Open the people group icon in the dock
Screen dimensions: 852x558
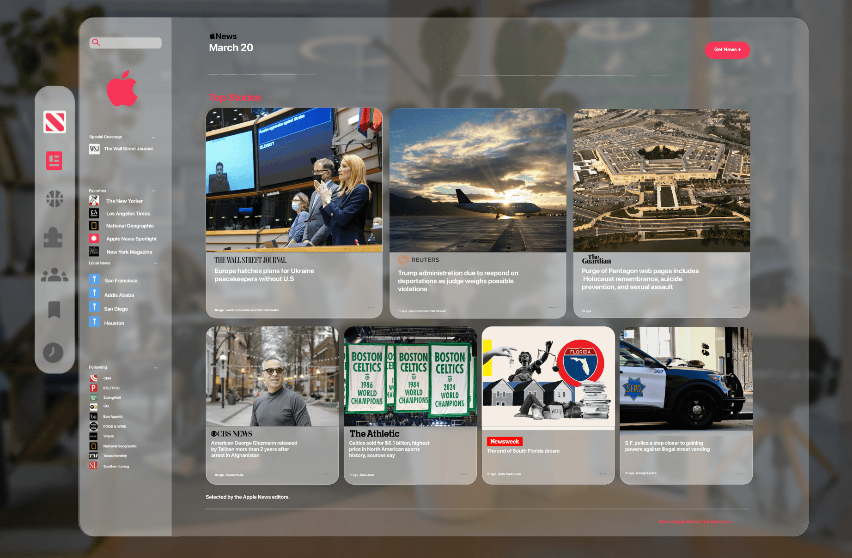[55, 275]
